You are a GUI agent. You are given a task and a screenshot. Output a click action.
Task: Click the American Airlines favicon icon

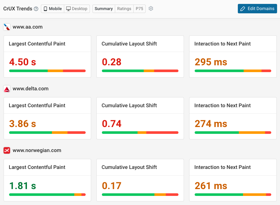point(6,27)
